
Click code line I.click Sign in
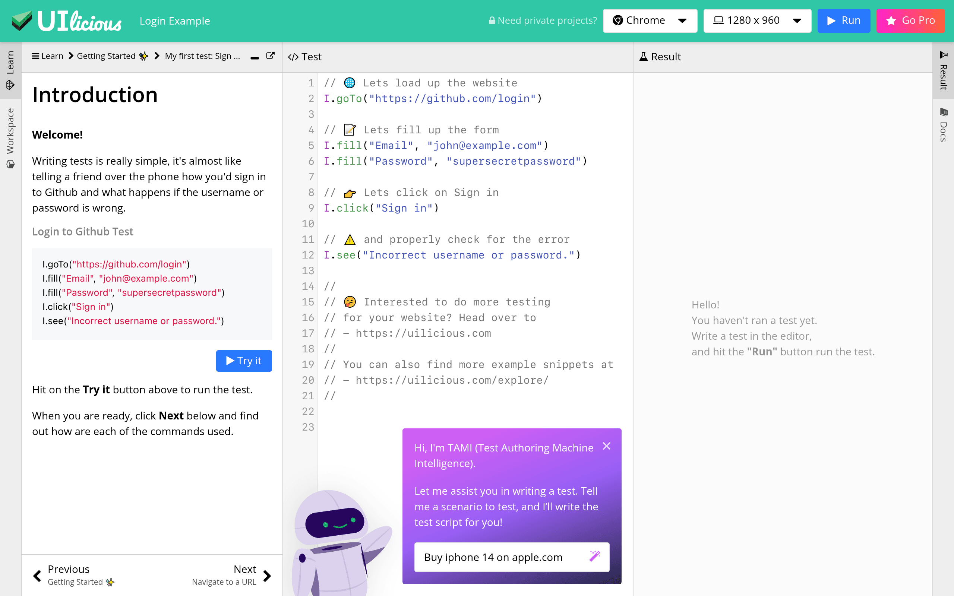point(381,208)
